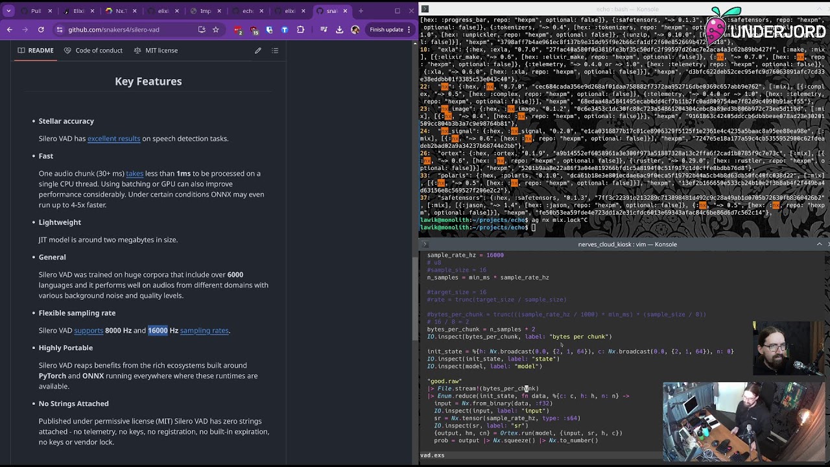Follow the 'excellent results' link
This screenshot has width=830, height=467.
point(113,138)
